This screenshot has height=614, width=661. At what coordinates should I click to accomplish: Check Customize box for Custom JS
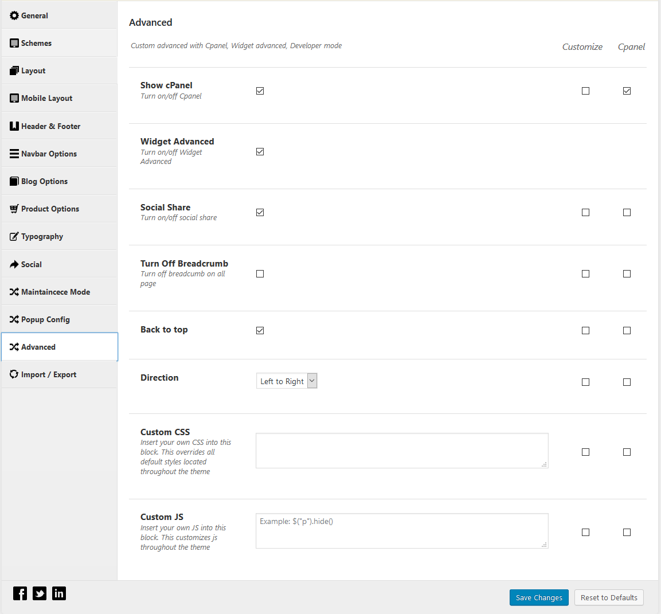585,533
